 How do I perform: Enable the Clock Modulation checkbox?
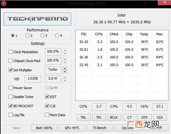click(x=11, y=52)
